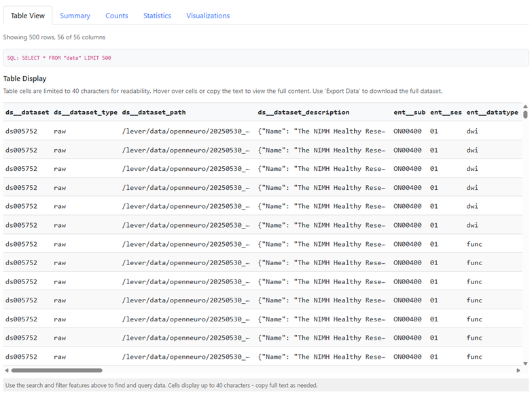Click the horizontal scrollbar thumb
The height and width of the screenshot is (396, 532).
[56, 370]
